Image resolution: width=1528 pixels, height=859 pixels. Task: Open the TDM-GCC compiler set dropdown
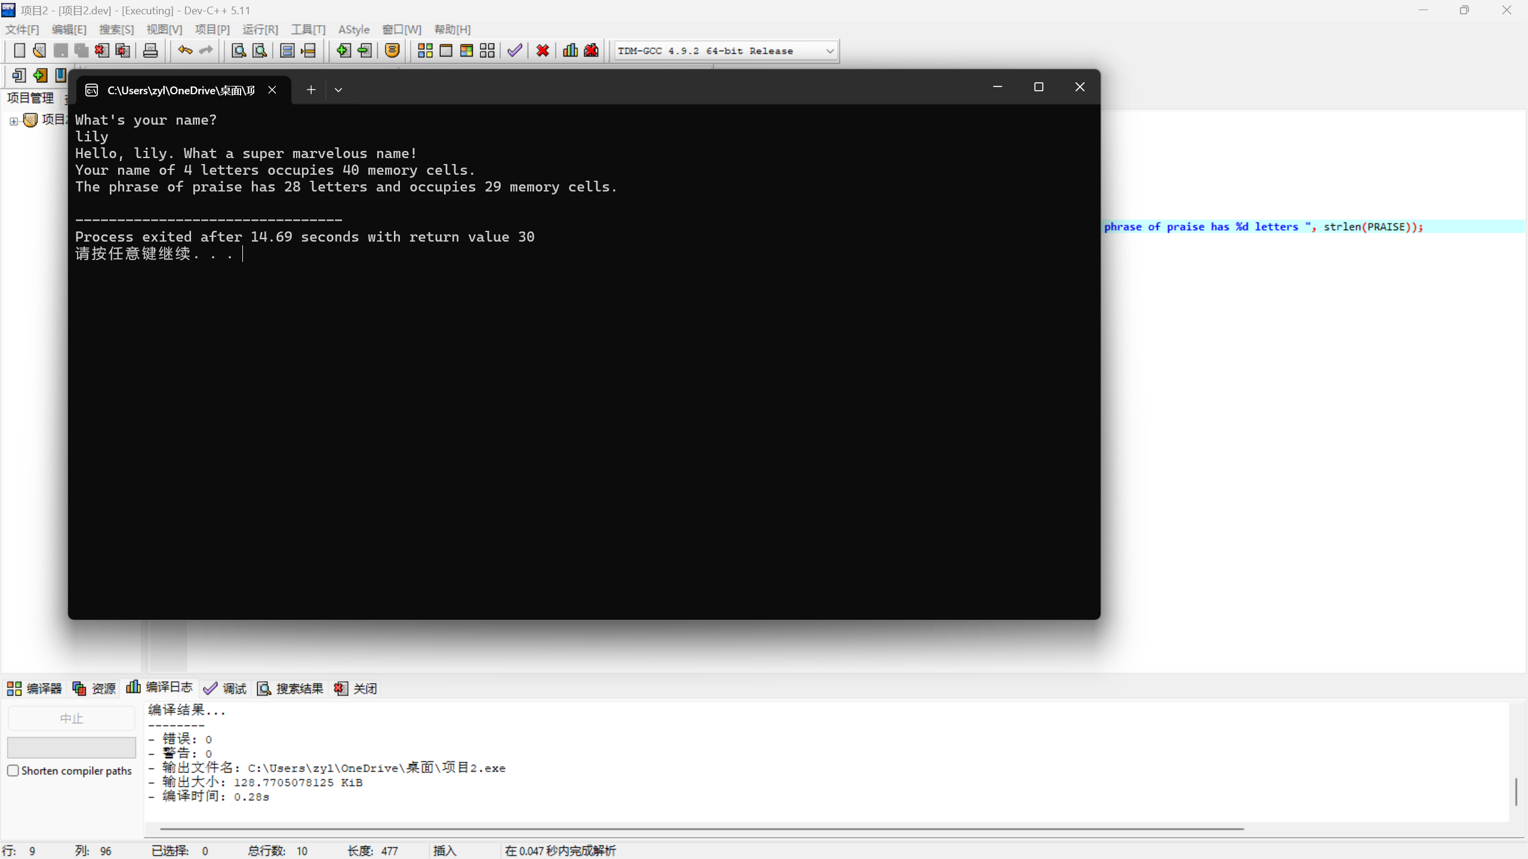830,51
